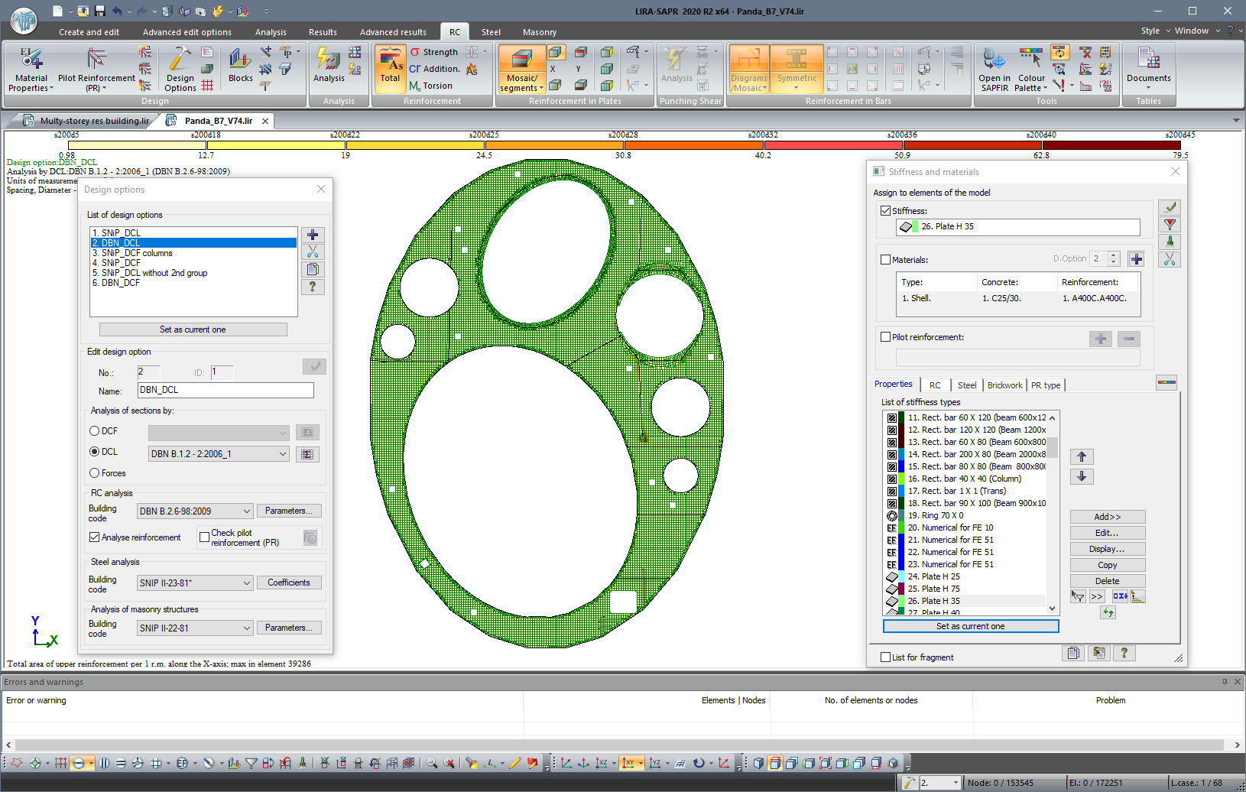The image size is (1246, 792).
Task: Add new design option with plus icon
Action: (313, 235)
